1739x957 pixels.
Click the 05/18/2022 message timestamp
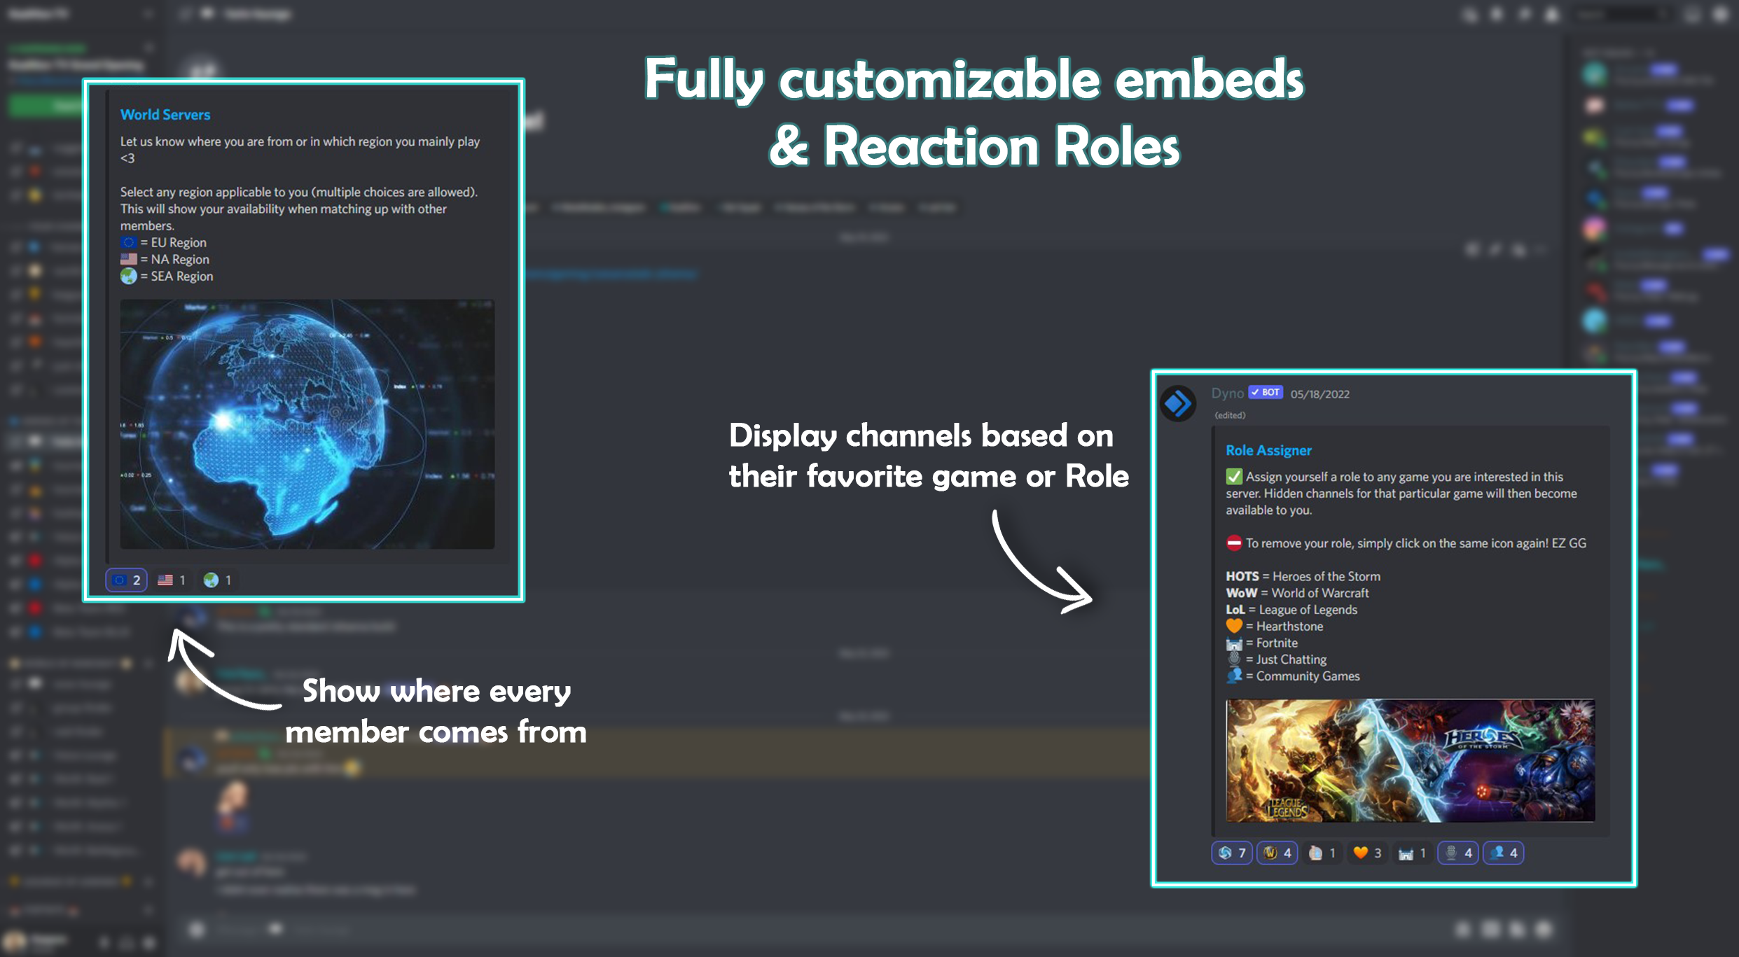1319,394
